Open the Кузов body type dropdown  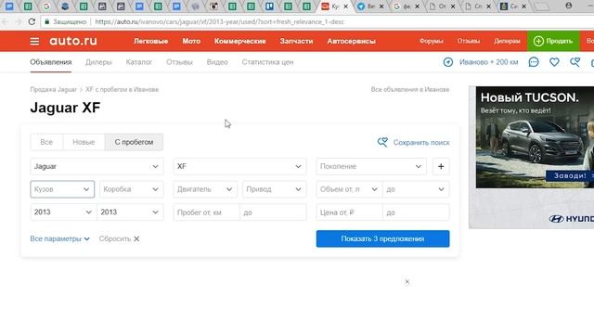tap(62, 189)
